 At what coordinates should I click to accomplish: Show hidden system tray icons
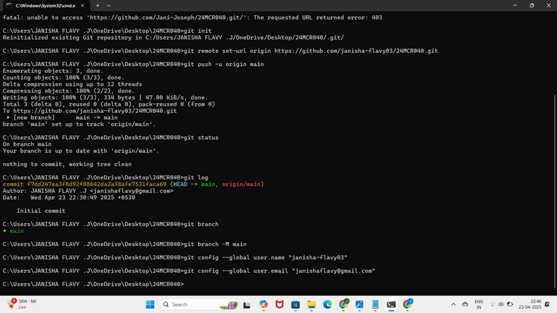click(x=453, y=305)
